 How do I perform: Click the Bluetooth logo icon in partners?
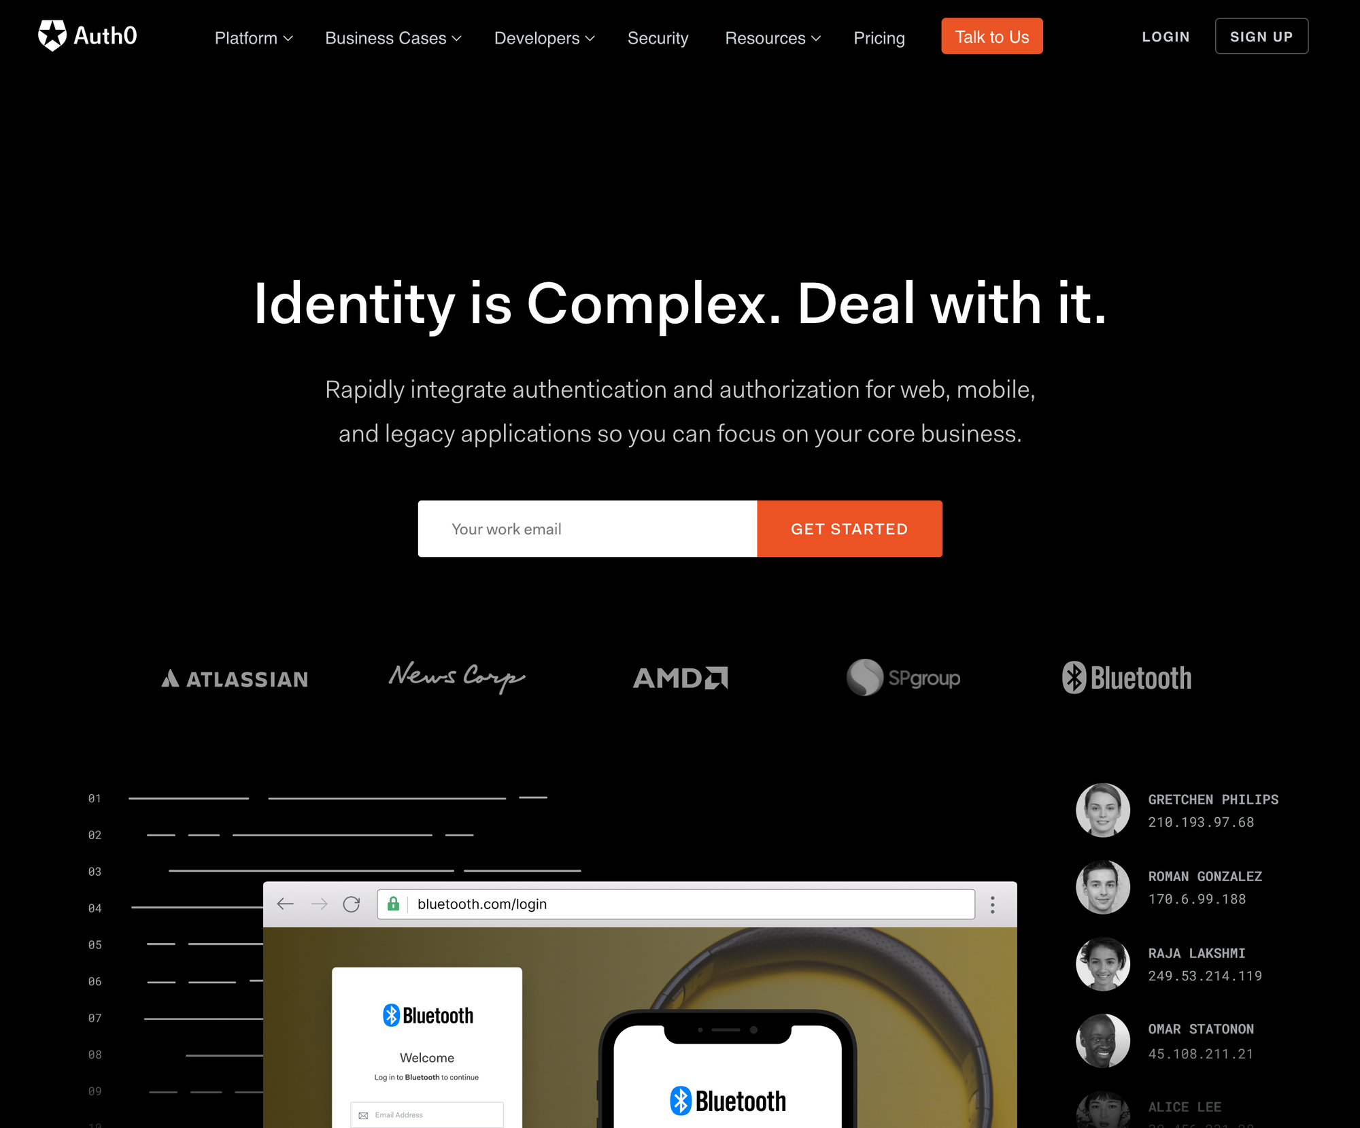1072,677
